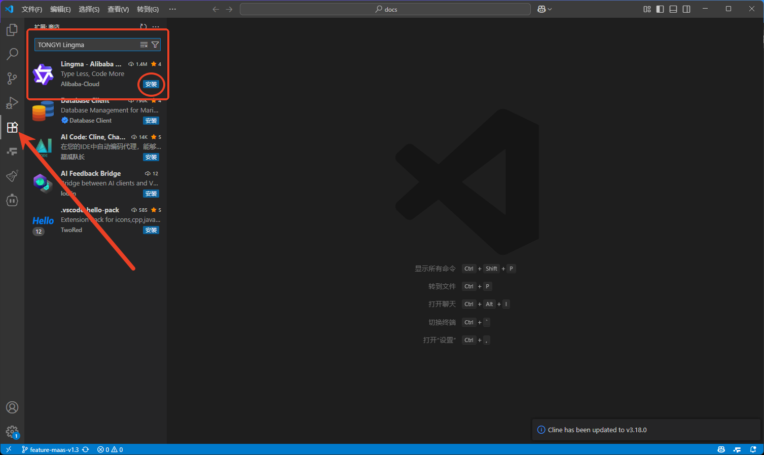Open the Lingma panel in activity bar
This screenshot has height=455, width=764.
pos(12,151)
